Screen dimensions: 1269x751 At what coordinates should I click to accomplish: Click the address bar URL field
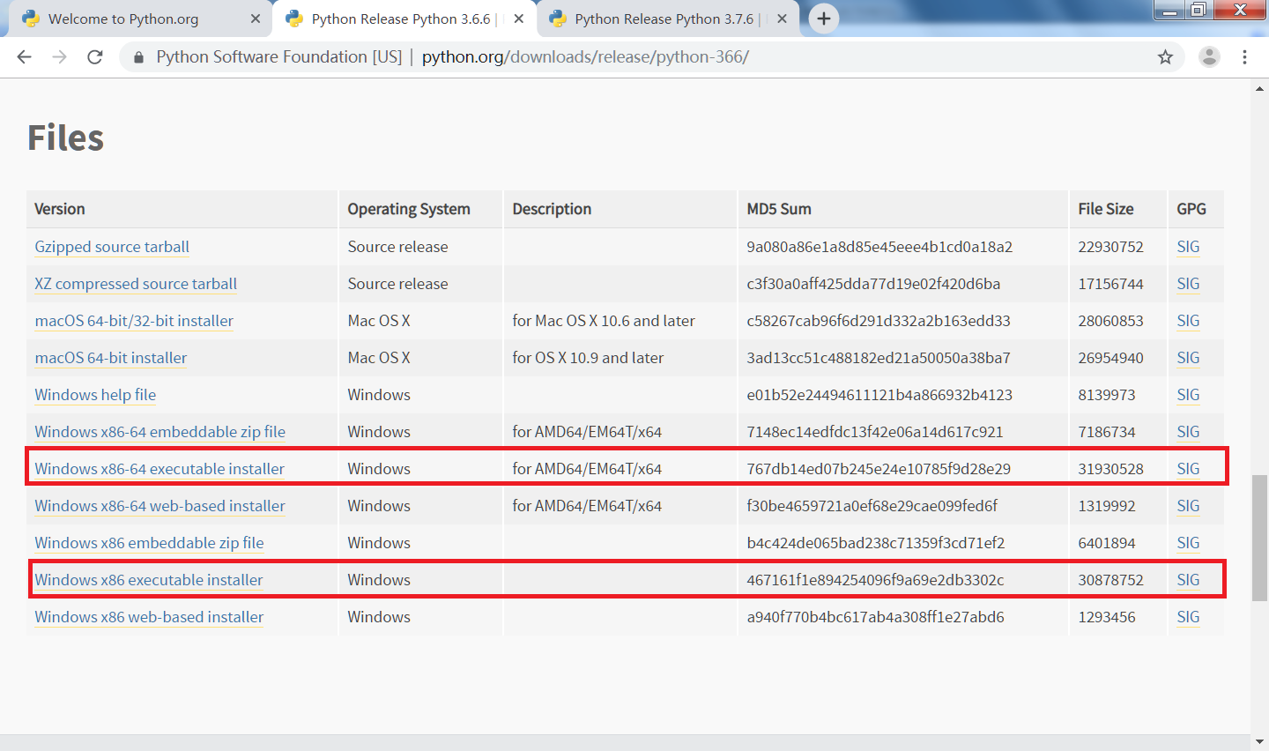pyautogui.click(x=652, y=57)
